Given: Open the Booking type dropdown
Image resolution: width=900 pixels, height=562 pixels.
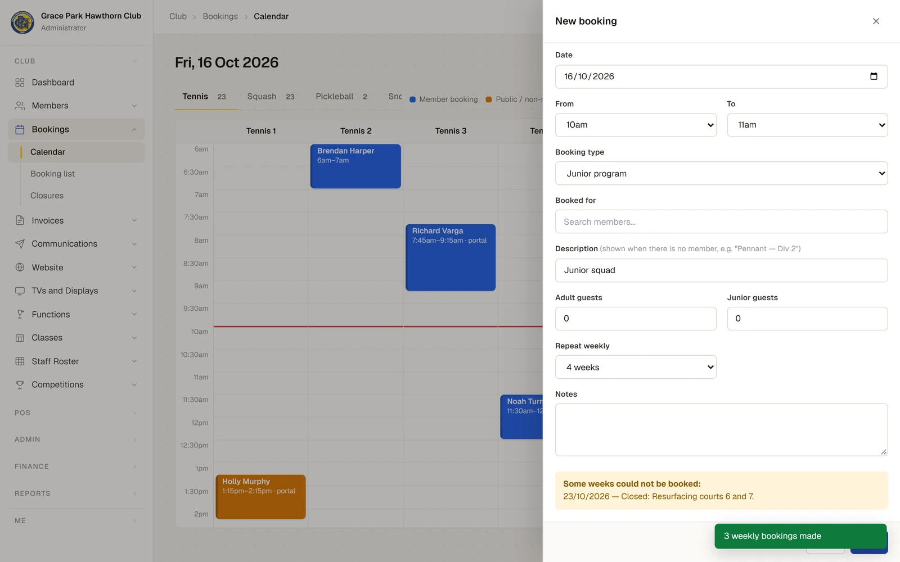Looking at the screenshot, I should tap(721, 173).
